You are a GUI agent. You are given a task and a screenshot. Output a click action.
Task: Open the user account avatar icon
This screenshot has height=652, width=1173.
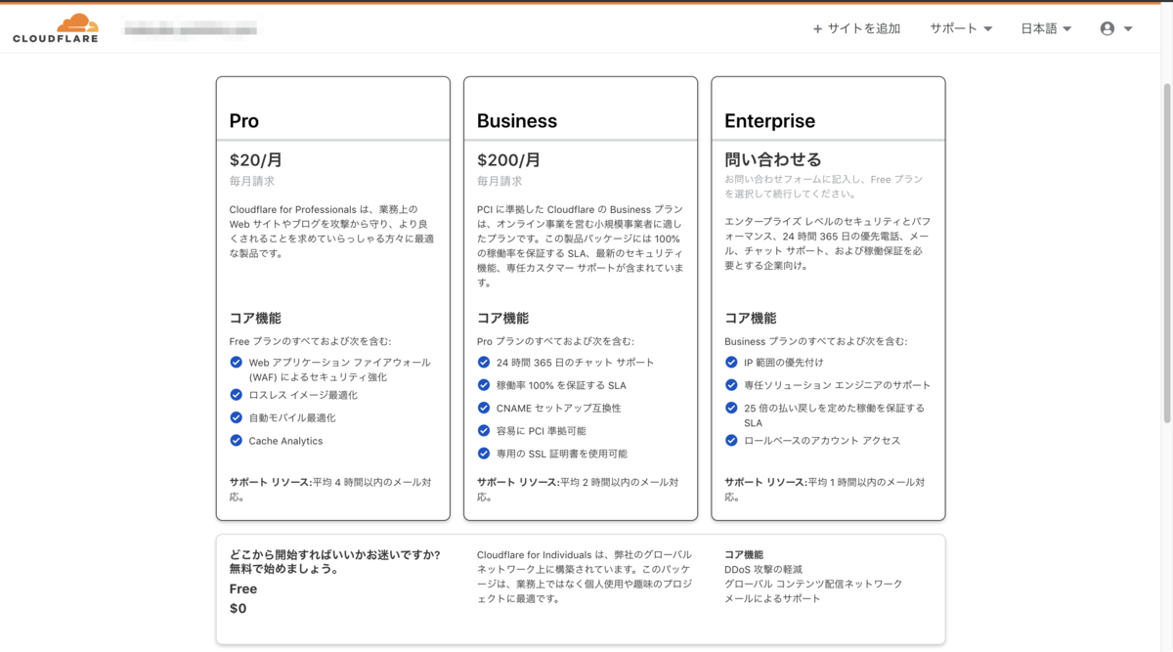click(1107, 29)
